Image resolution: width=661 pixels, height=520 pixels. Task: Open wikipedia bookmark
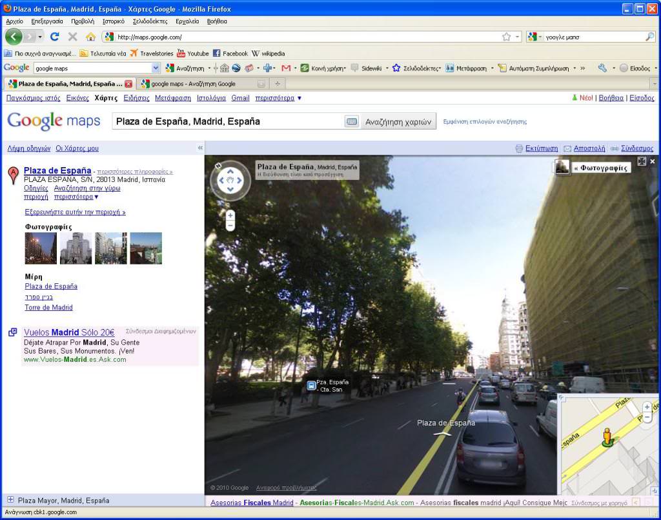point(268,54)
